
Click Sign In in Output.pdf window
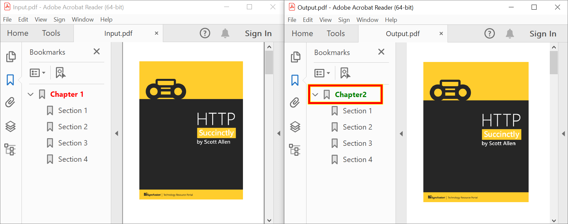pyautogui.click(x=543, y=34)
